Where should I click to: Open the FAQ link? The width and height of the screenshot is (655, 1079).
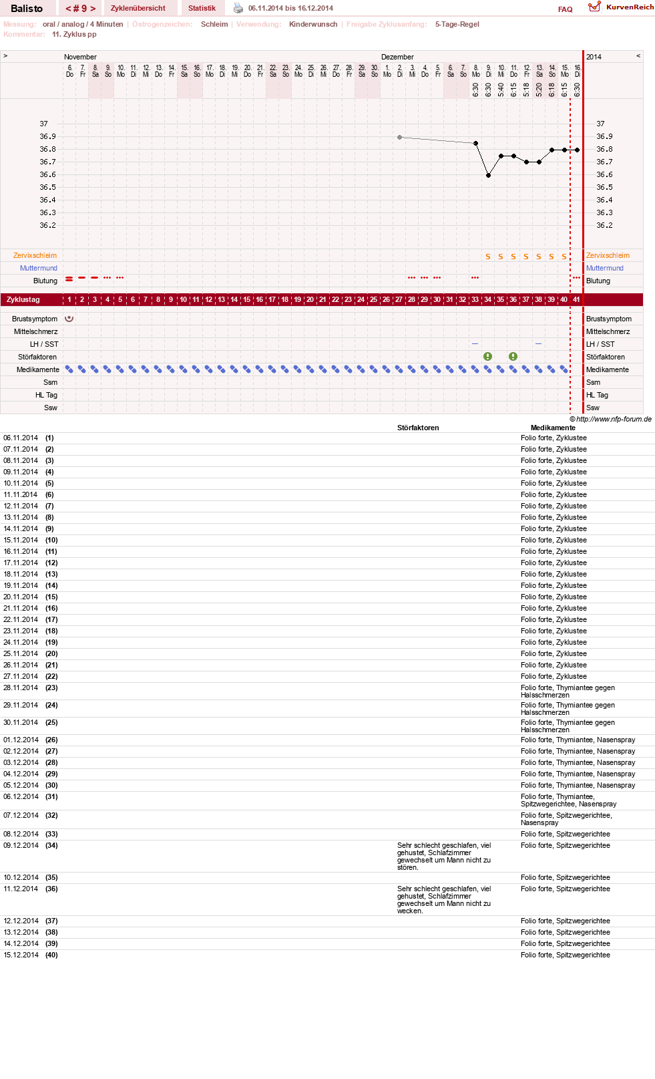[x=566, y=9]
